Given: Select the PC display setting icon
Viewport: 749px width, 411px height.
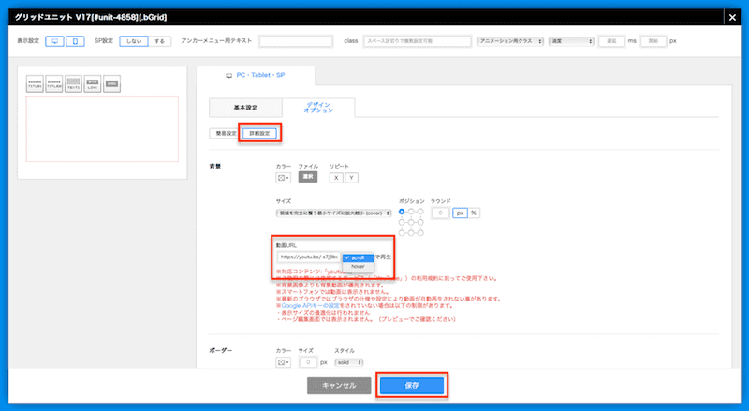Looking at the screenshot, I should (56, 41).
